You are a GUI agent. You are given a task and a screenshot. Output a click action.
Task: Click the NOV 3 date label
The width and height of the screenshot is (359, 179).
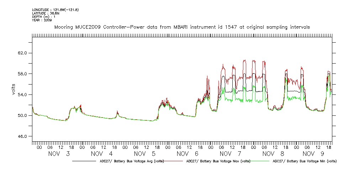(x=59, y=154)
